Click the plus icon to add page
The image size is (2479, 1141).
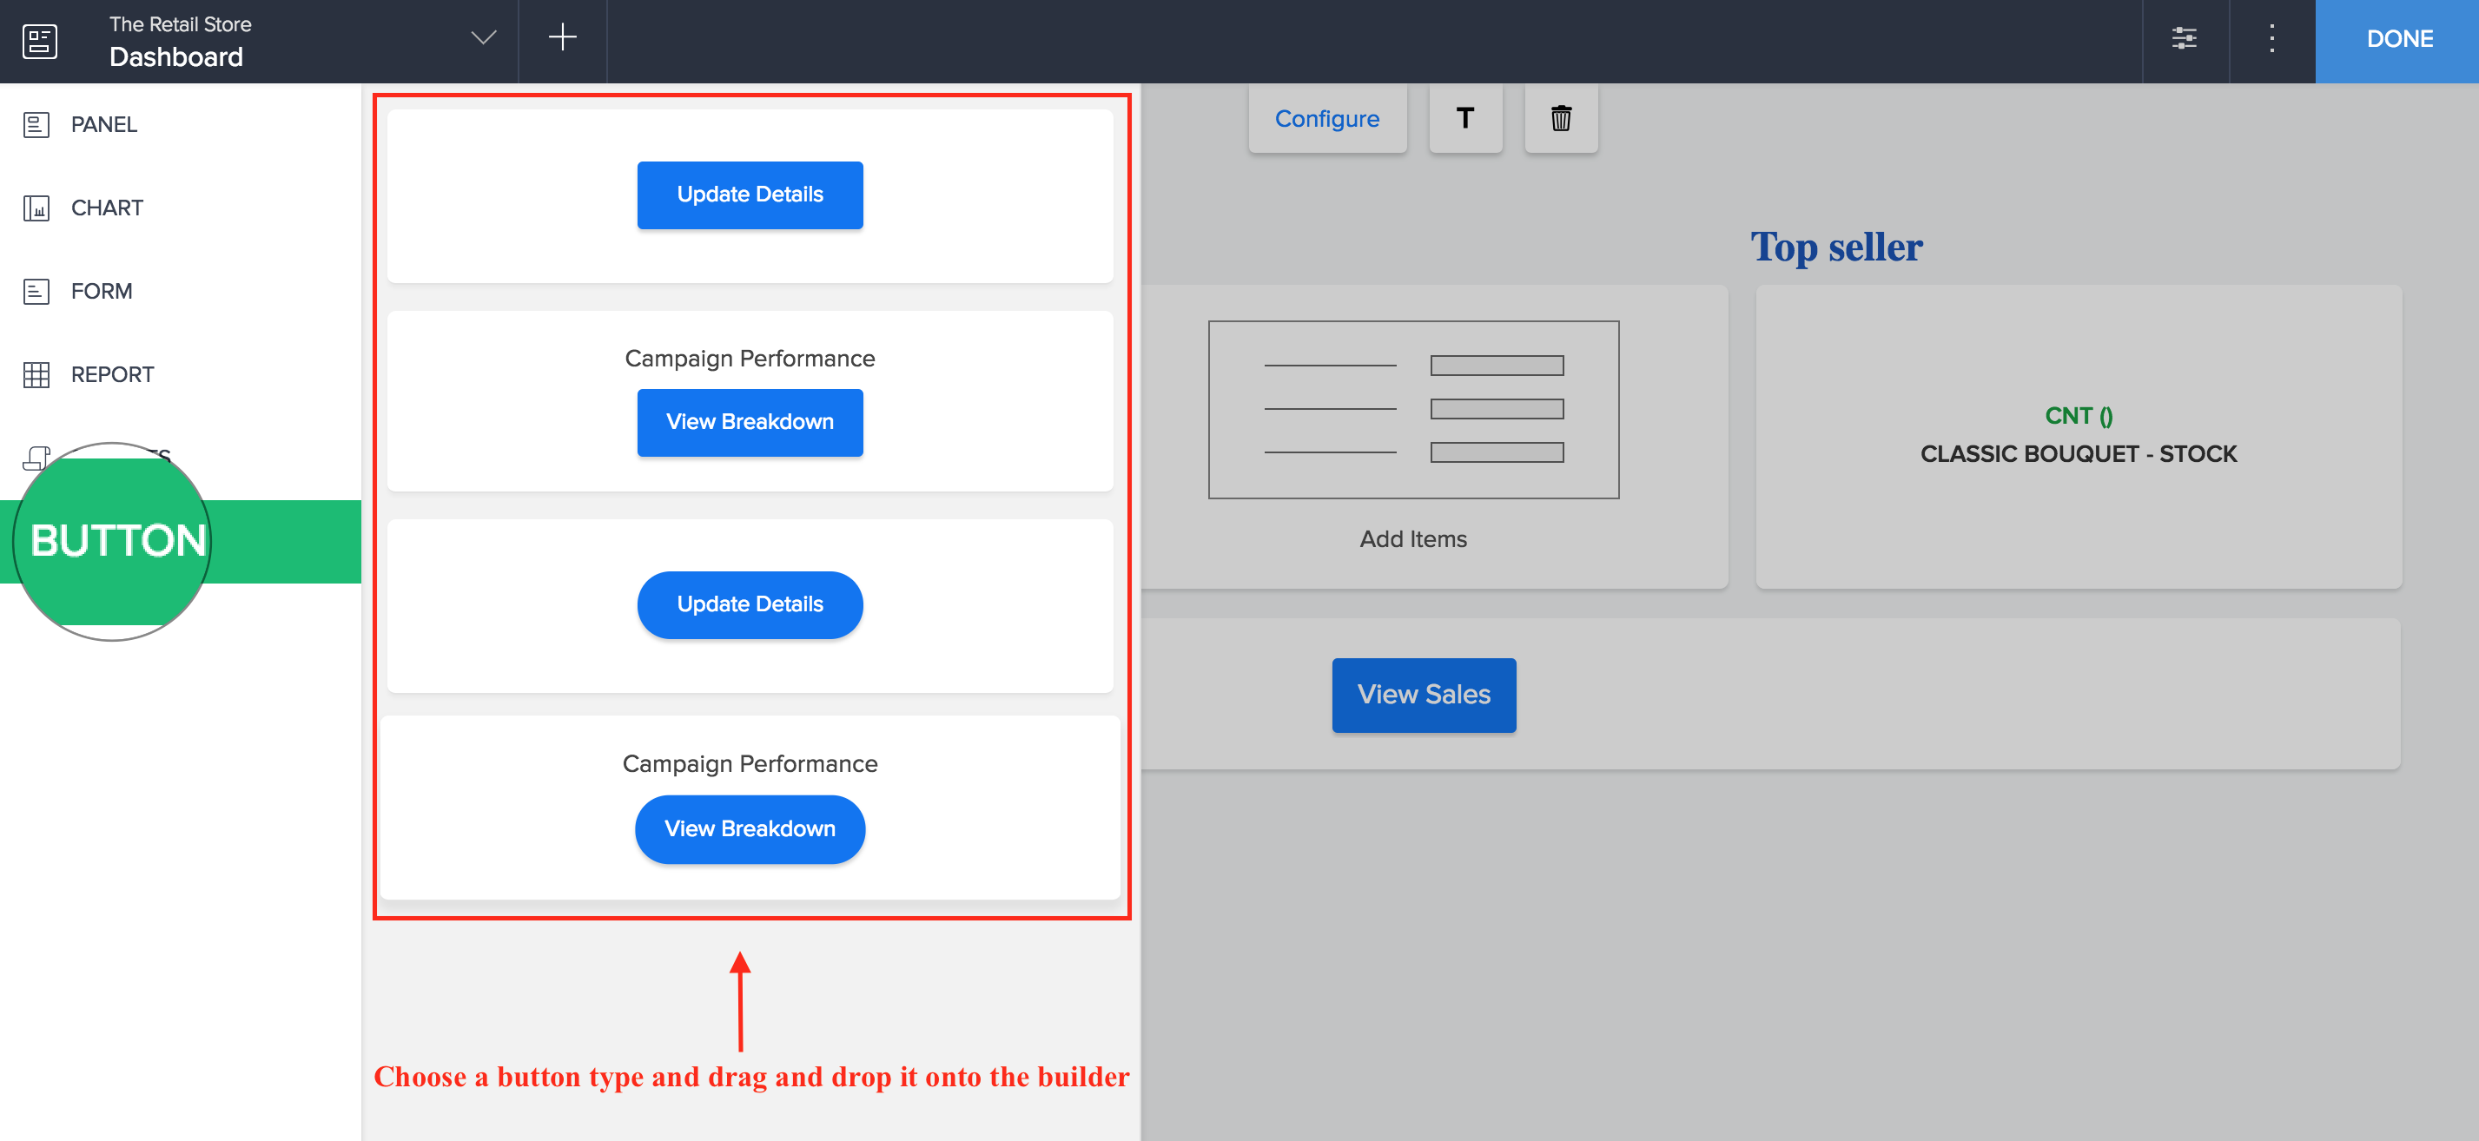[x=562, y=37]
